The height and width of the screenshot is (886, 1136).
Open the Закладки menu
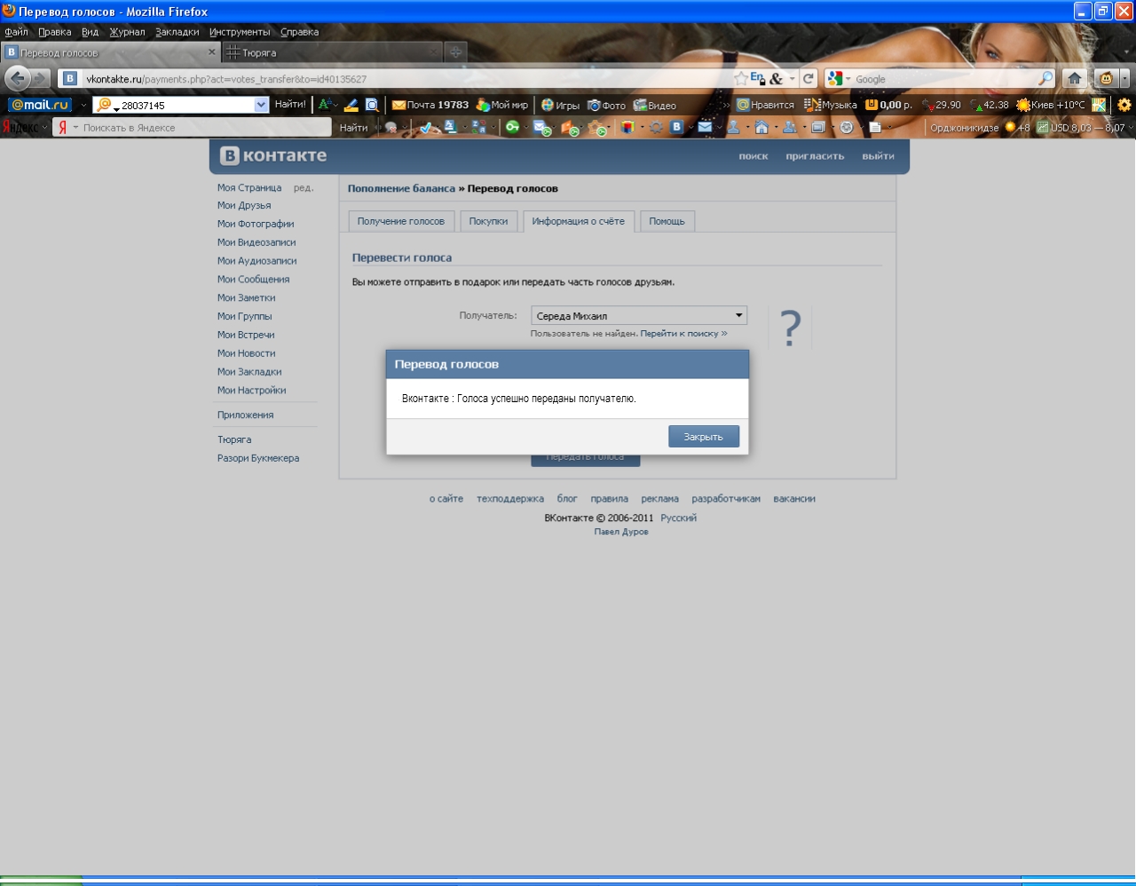(x=177, y=32)
